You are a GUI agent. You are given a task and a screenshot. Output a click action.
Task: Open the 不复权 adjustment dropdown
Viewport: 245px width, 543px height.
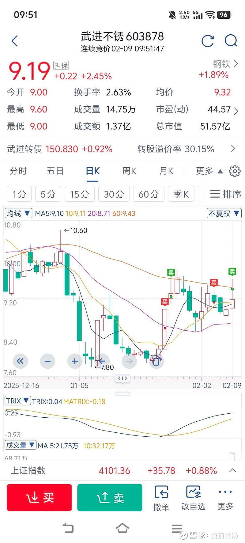coord(224,213)
